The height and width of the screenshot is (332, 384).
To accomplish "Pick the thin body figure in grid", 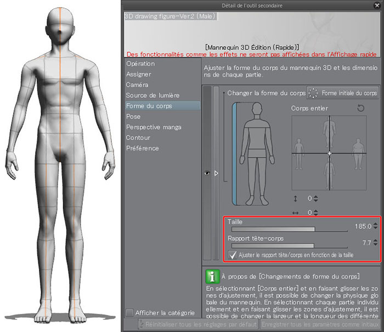I will coord(298,154).
